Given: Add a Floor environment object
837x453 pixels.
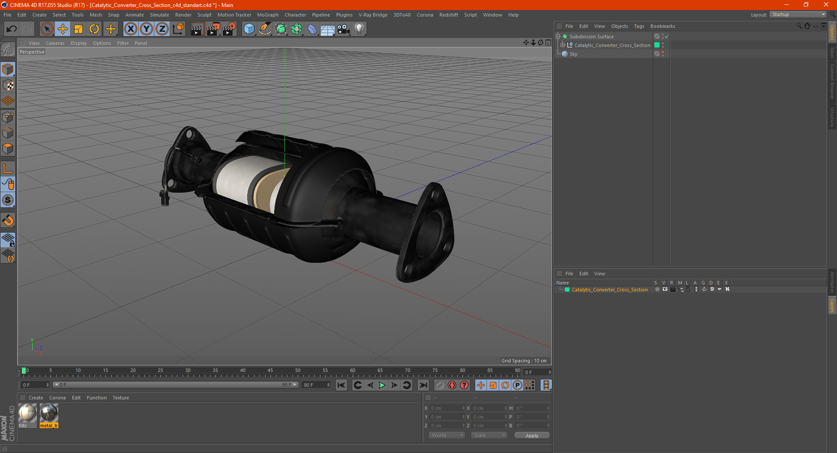Looking at the screenshot, I should [x=327, y=29].
